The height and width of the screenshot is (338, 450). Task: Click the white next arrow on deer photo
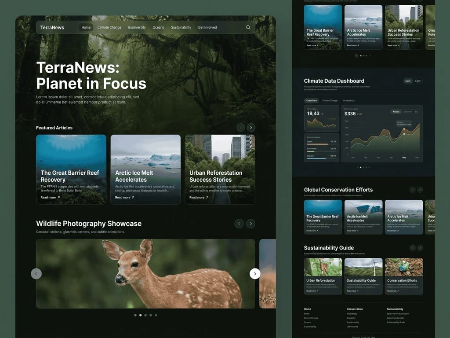tap(255, 274)
